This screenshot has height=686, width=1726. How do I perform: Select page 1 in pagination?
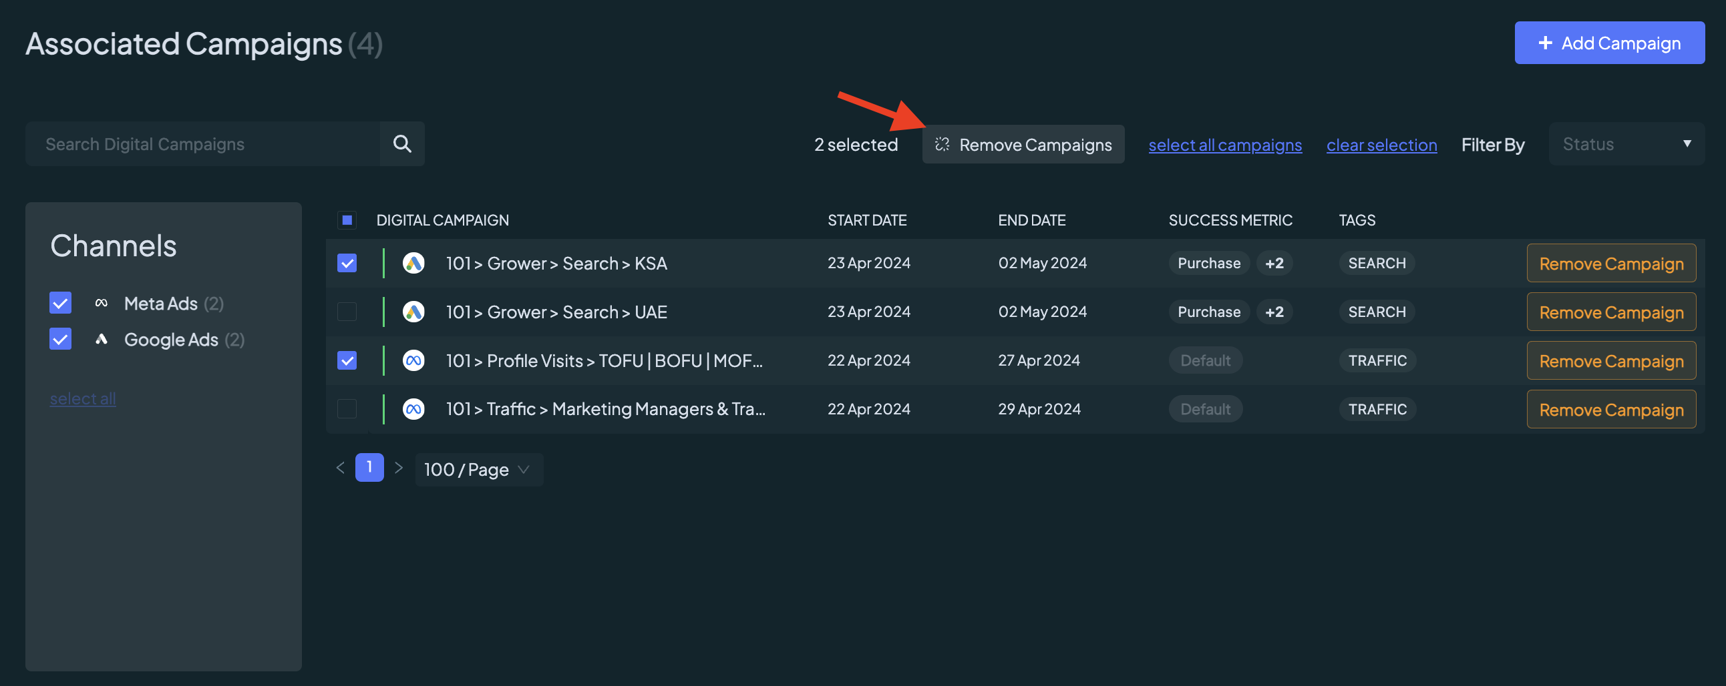[369, 467]
